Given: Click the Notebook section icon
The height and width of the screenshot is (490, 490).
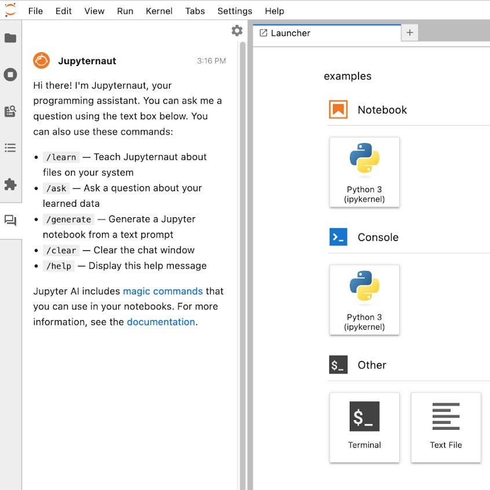Looking at the screenshot, I should pos(338,109).
